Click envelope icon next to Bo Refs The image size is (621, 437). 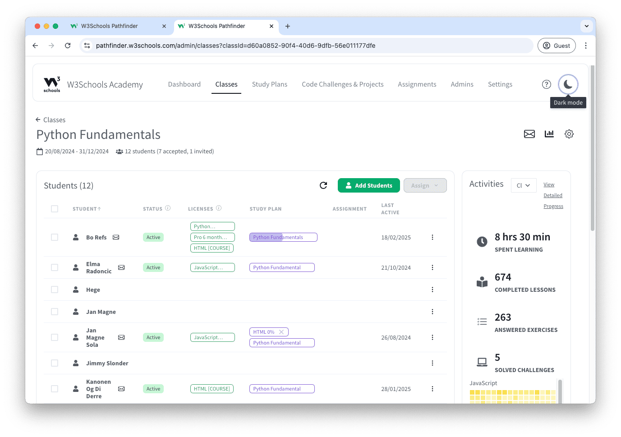[116, 237]
